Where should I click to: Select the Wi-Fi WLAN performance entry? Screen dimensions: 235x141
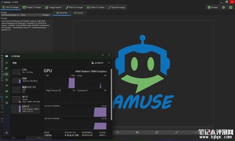pyautogui.click(x=26, y=99)
